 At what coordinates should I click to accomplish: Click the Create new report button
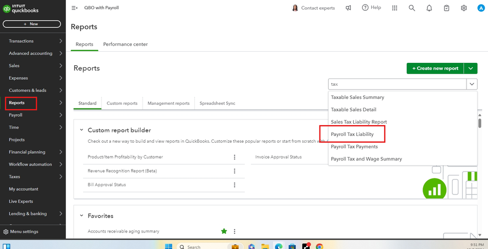435,68
